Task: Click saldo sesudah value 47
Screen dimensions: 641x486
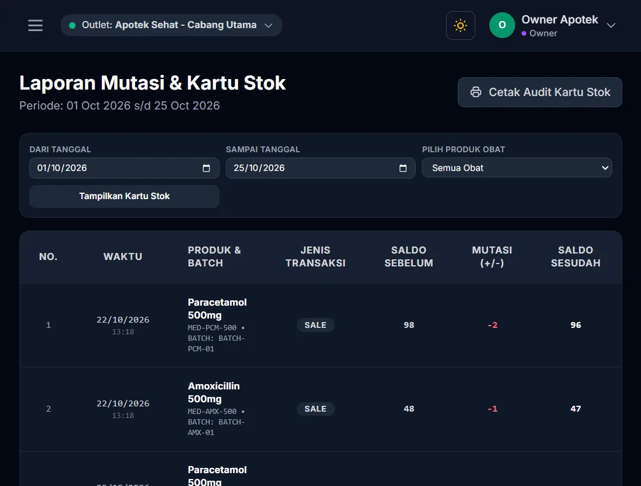Action: 575,409
